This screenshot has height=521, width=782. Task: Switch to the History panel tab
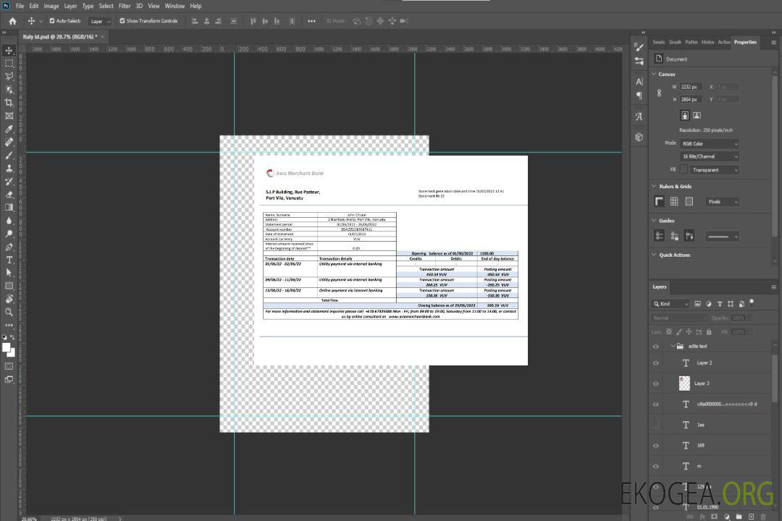707,42
